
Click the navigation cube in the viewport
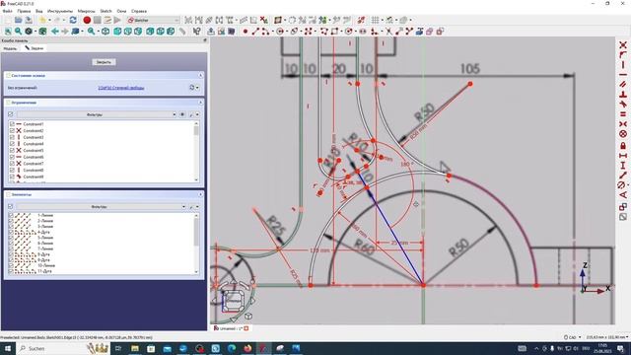coord(233,300)
